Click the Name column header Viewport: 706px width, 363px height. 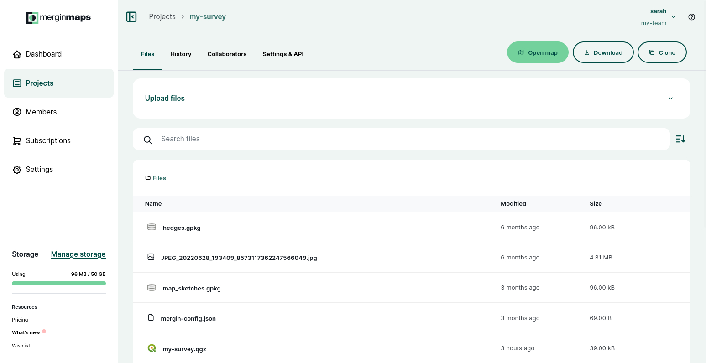click(153, 204)
